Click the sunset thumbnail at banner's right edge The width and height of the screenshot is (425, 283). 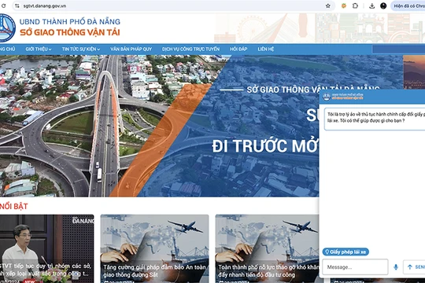(x=414, y=72)
